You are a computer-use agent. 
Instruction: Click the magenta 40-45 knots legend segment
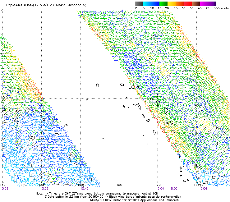point(204,4)
